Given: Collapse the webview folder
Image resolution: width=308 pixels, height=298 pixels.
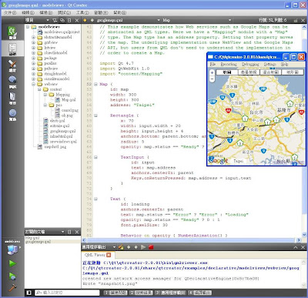Looking at the screenshot, I should pyautogui.click(x=33, y=84).
